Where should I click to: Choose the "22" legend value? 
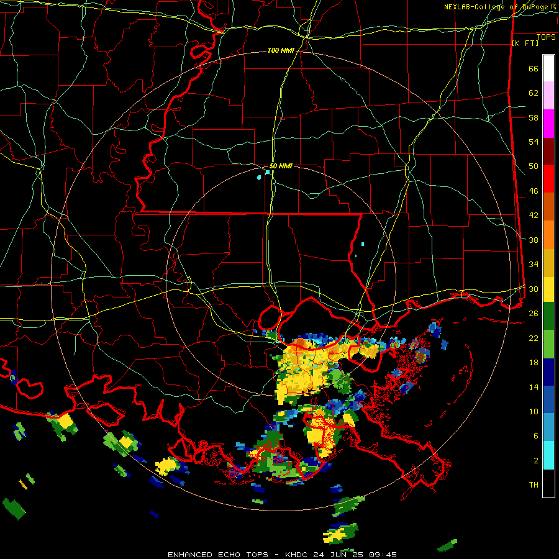pos(534,338)
